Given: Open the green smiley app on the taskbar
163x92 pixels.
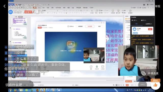Looking at the screenshot, I should 26,90.
